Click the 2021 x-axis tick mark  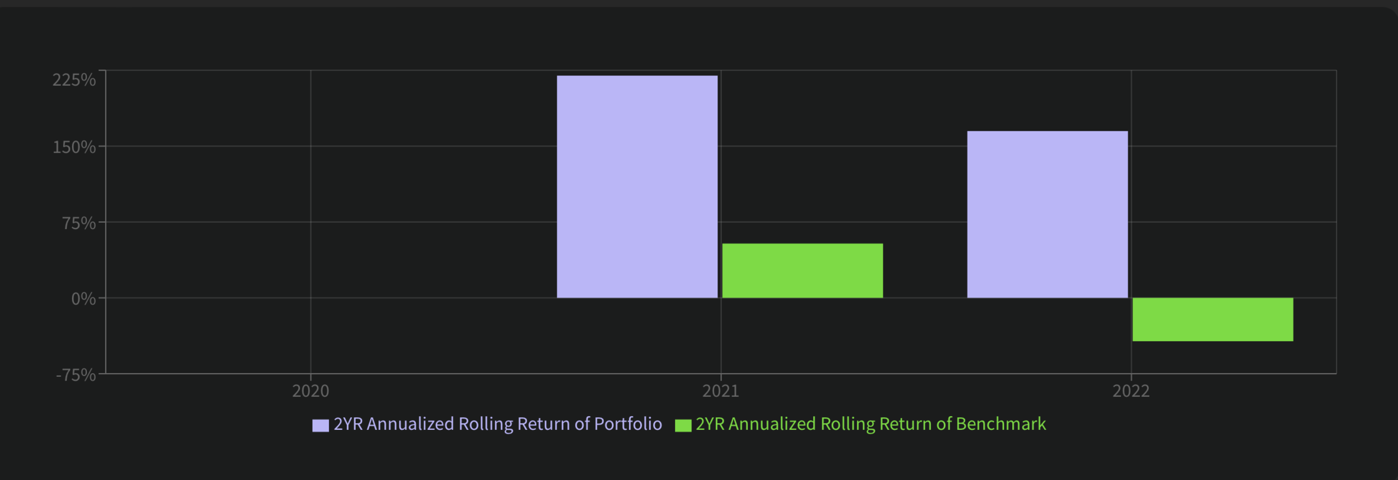tap(721, 377)
